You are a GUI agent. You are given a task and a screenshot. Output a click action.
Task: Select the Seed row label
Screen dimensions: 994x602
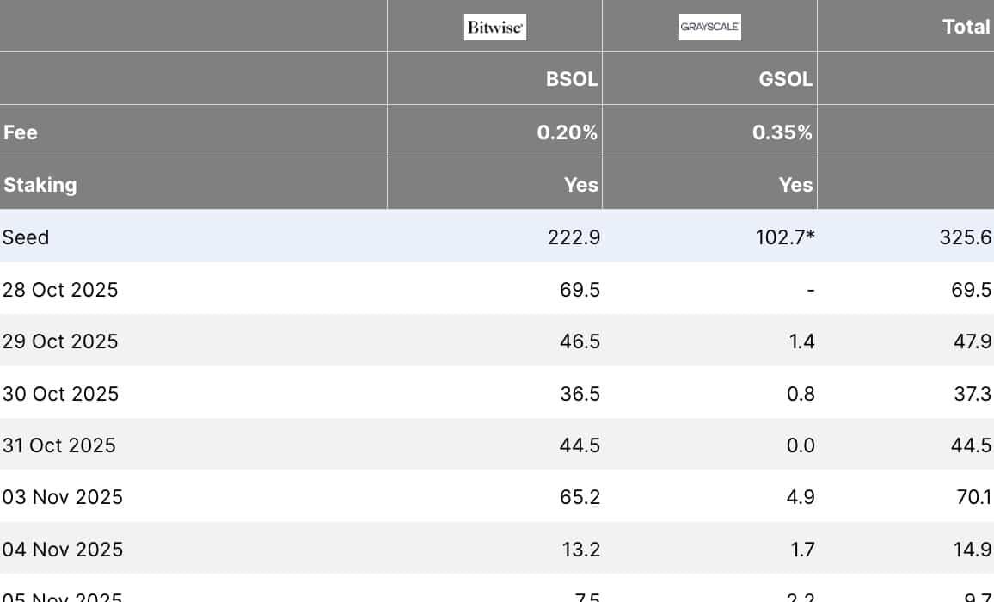coord(26,237)
